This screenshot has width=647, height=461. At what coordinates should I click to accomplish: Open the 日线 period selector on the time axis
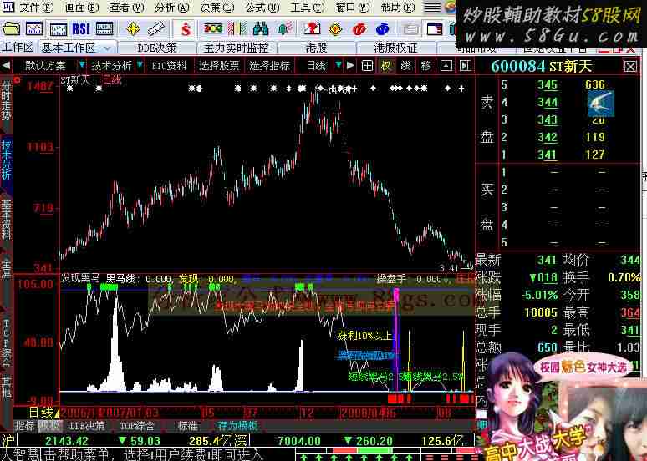click(43, 412)
